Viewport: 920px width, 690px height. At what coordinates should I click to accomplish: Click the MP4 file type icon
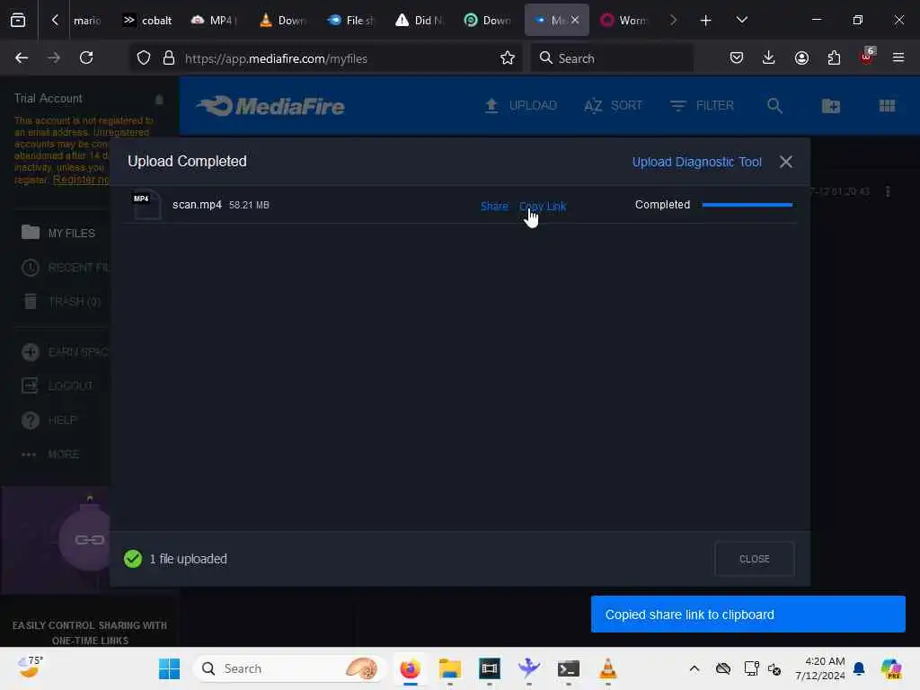tap(146, 205)
